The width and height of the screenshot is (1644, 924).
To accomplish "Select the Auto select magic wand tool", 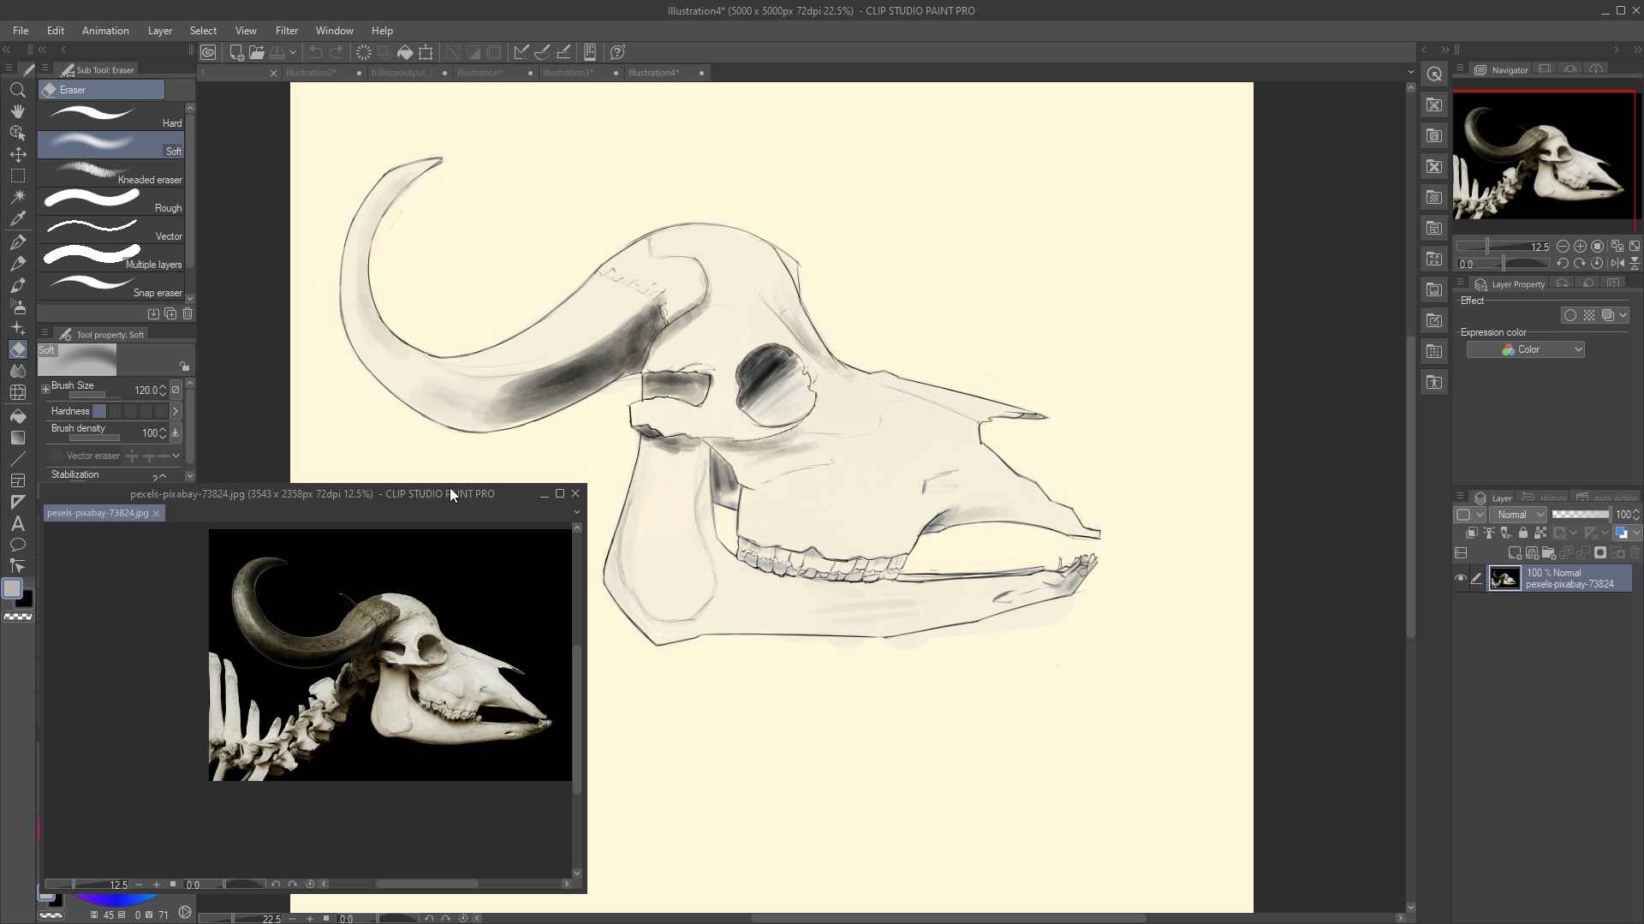I will click(x=17, y=197).
